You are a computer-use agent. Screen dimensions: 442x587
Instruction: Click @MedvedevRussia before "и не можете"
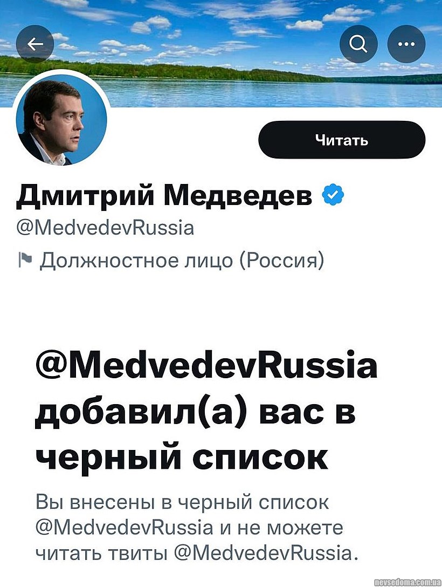coord(125,527)
